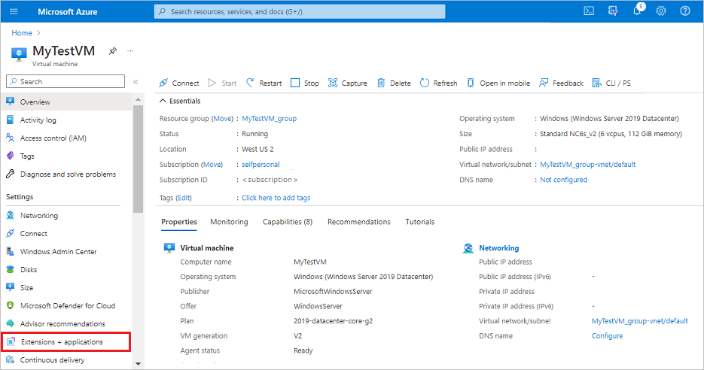This screenshot has height=370, width=704.
Task: Refresh the VM overview
Action: coord(438,83)
